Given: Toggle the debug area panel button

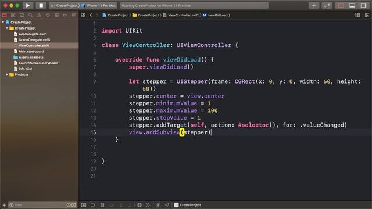Looking at the screenshot, I should (x=352, y=5).
